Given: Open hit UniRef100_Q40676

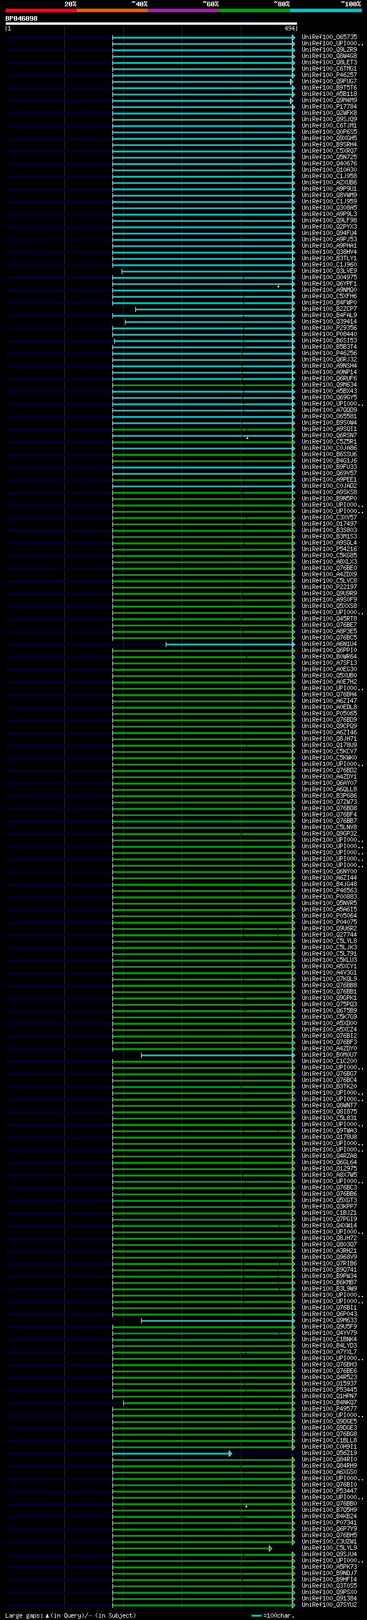Looking at the screenshot, I should coord(329,164).
